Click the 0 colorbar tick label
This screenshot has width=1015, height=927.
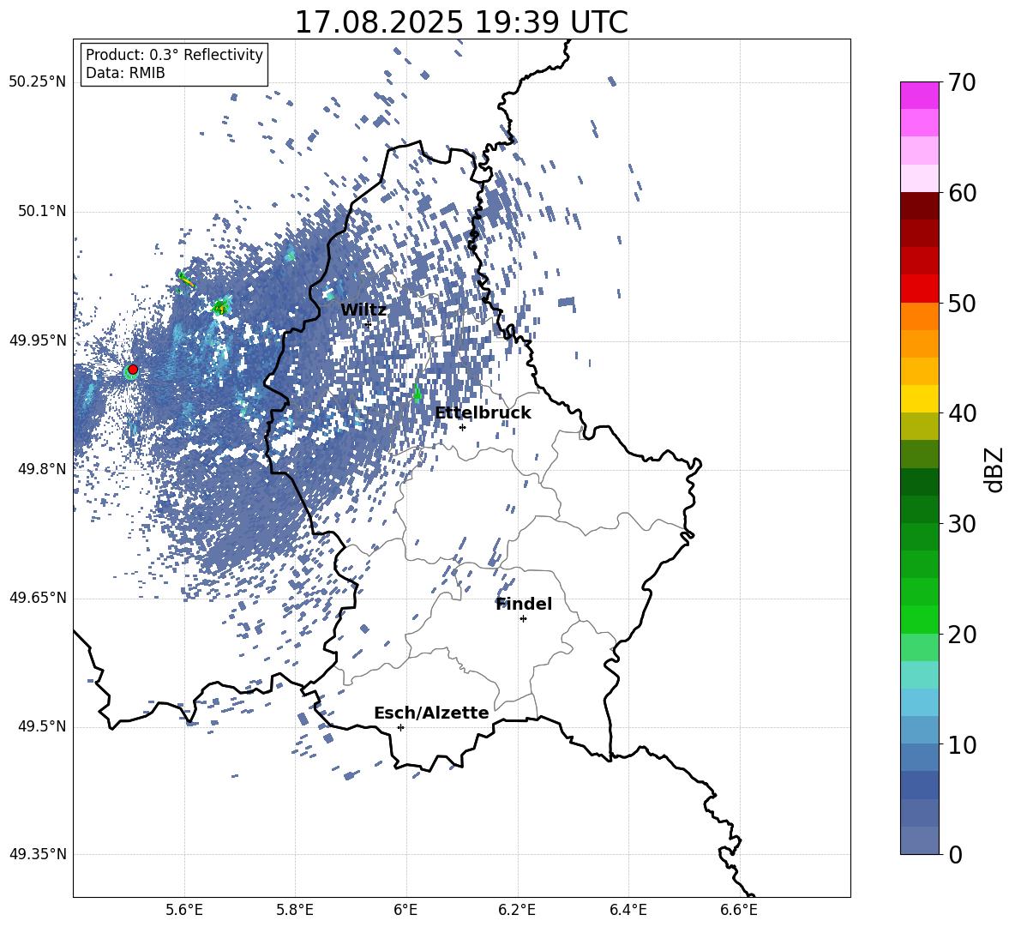[x=956, y=855]
